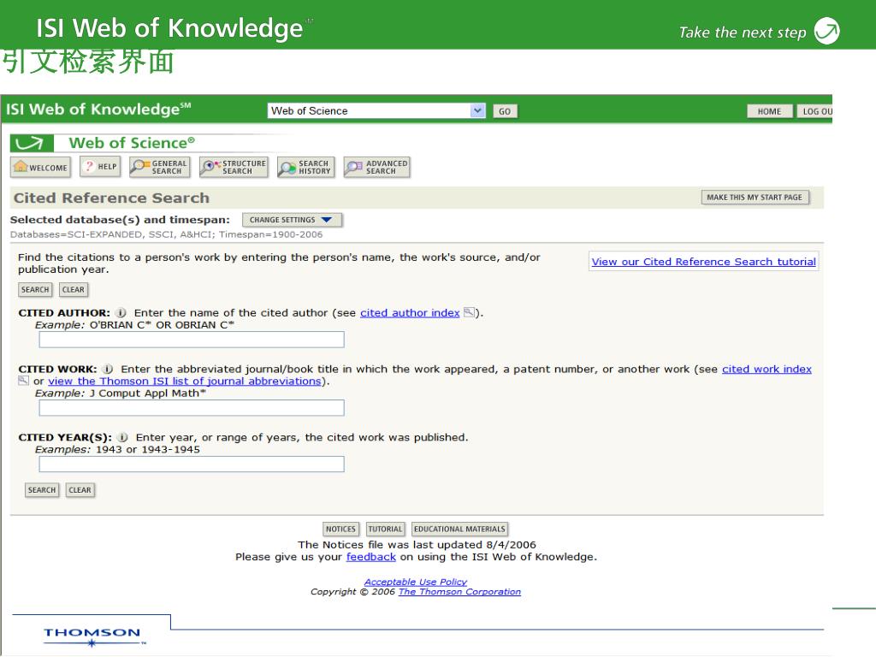Click the HOME button
The height and width of the screenshot is (657, 876).
click(x=769, y=111)
